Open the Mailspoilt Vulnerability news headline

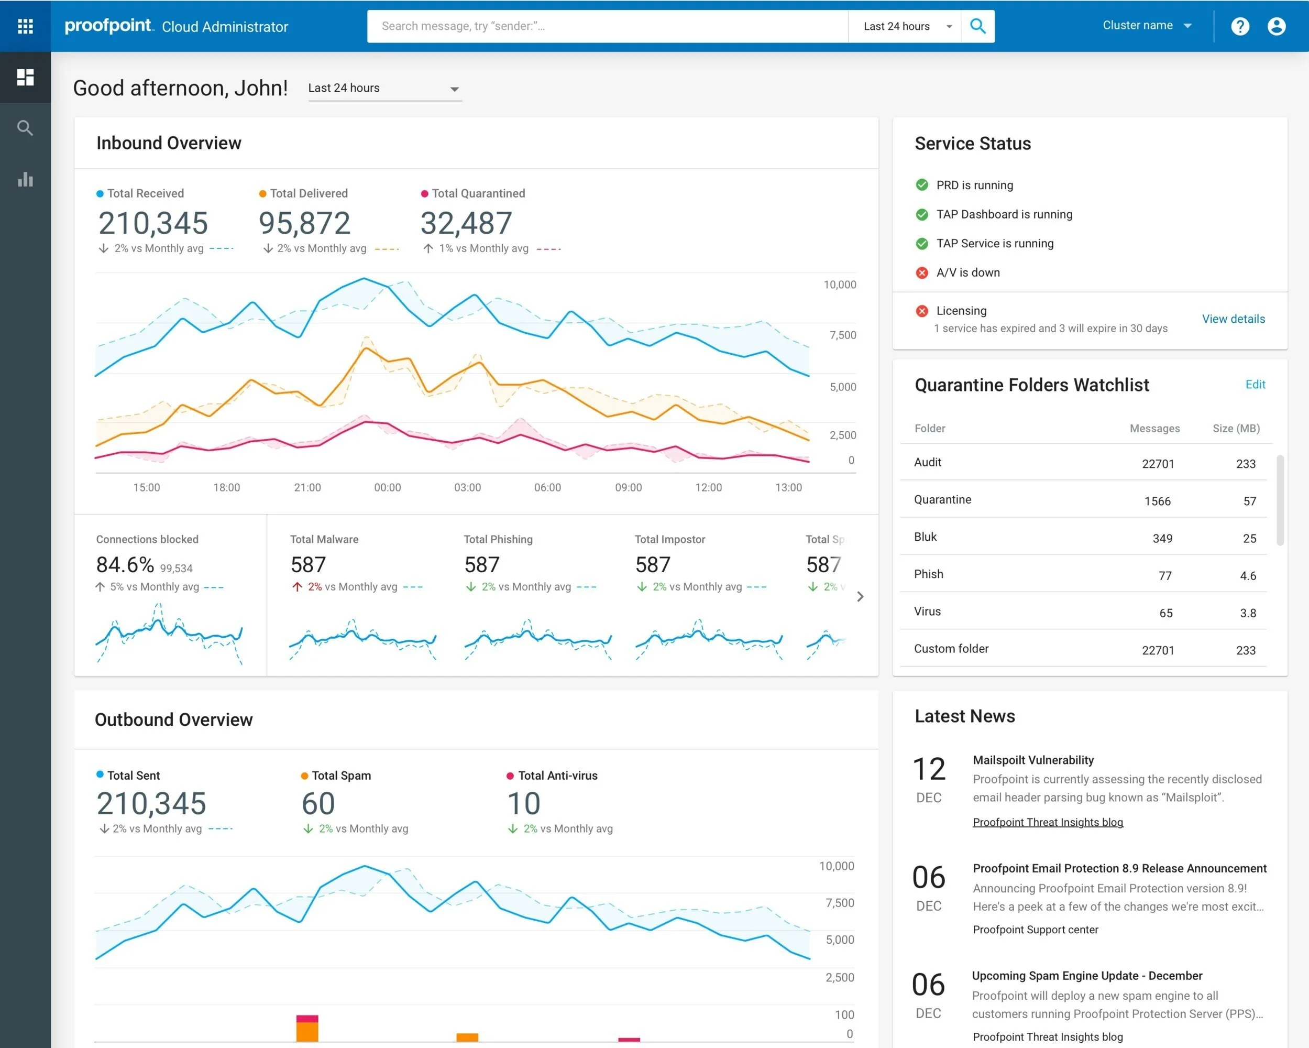click(1033, 760)
